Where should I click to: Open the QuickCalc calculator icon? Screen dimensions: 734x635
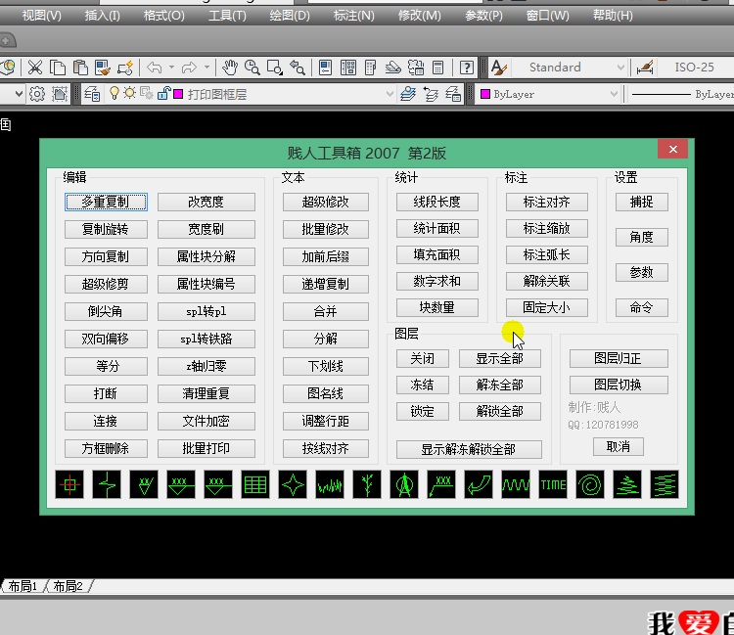[x=438, y=68]
